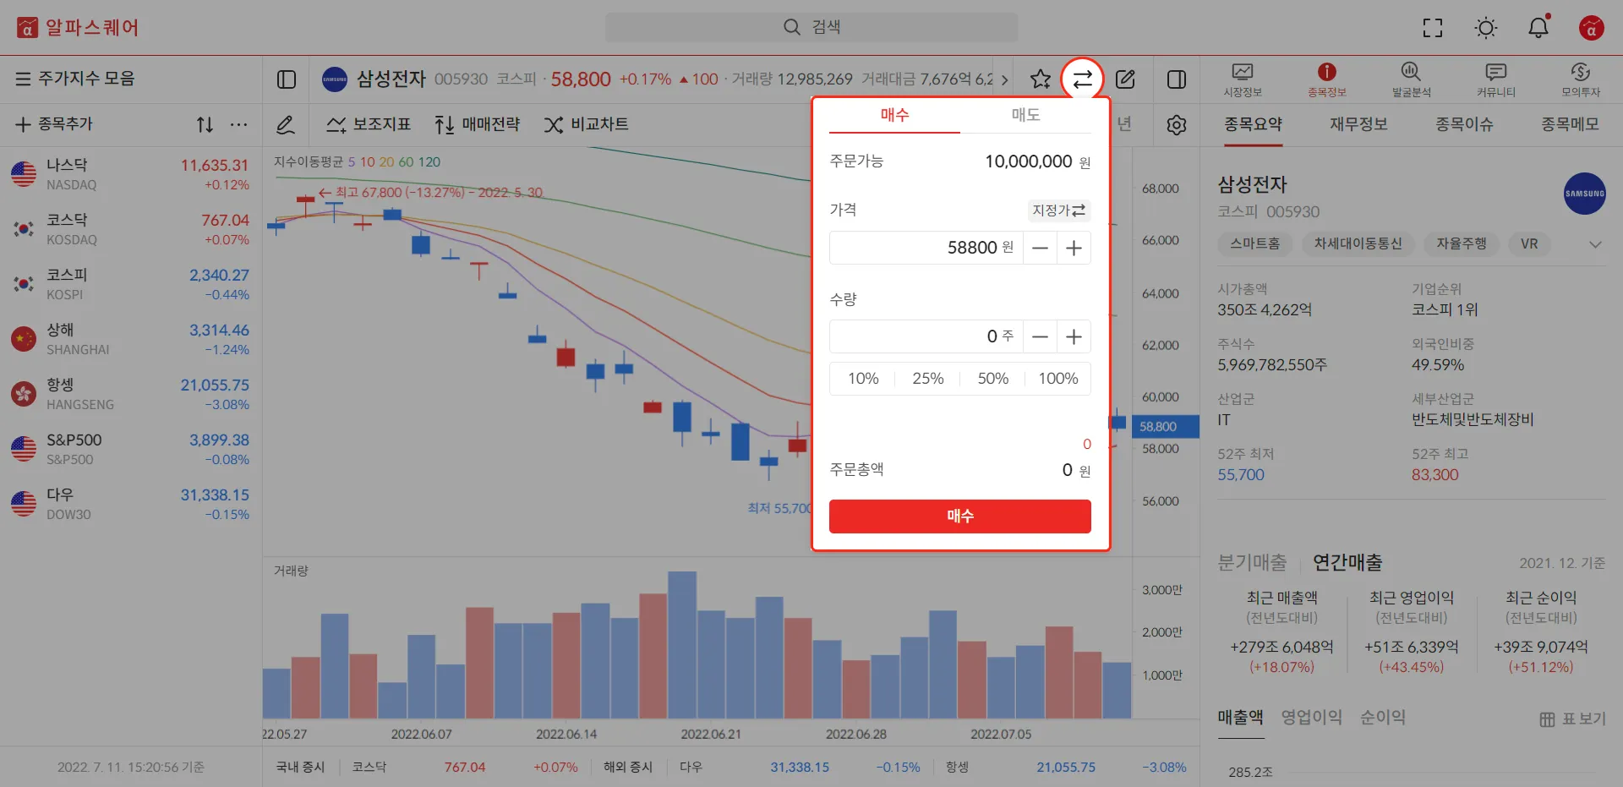Click the VR theme tag
1623x787 pixels.
coord(1529,244)
